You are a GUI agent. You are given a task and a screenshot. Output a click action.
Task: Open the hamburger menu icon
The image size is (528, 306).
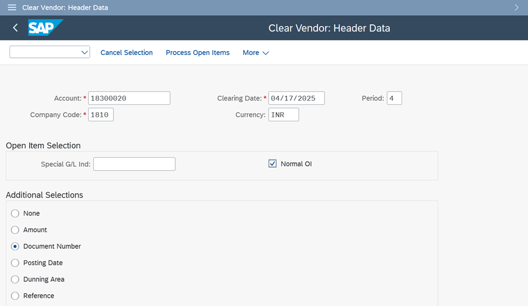(12, 7)
